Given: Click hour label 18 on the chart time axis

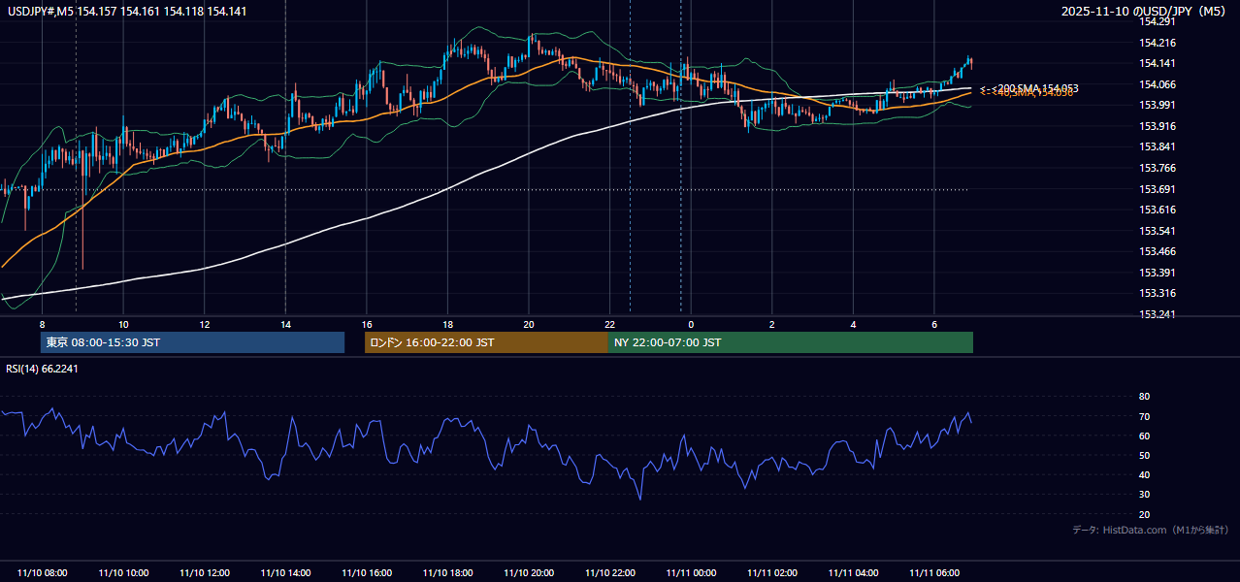Looking at the screenshot, I should [x=447, y=324].
